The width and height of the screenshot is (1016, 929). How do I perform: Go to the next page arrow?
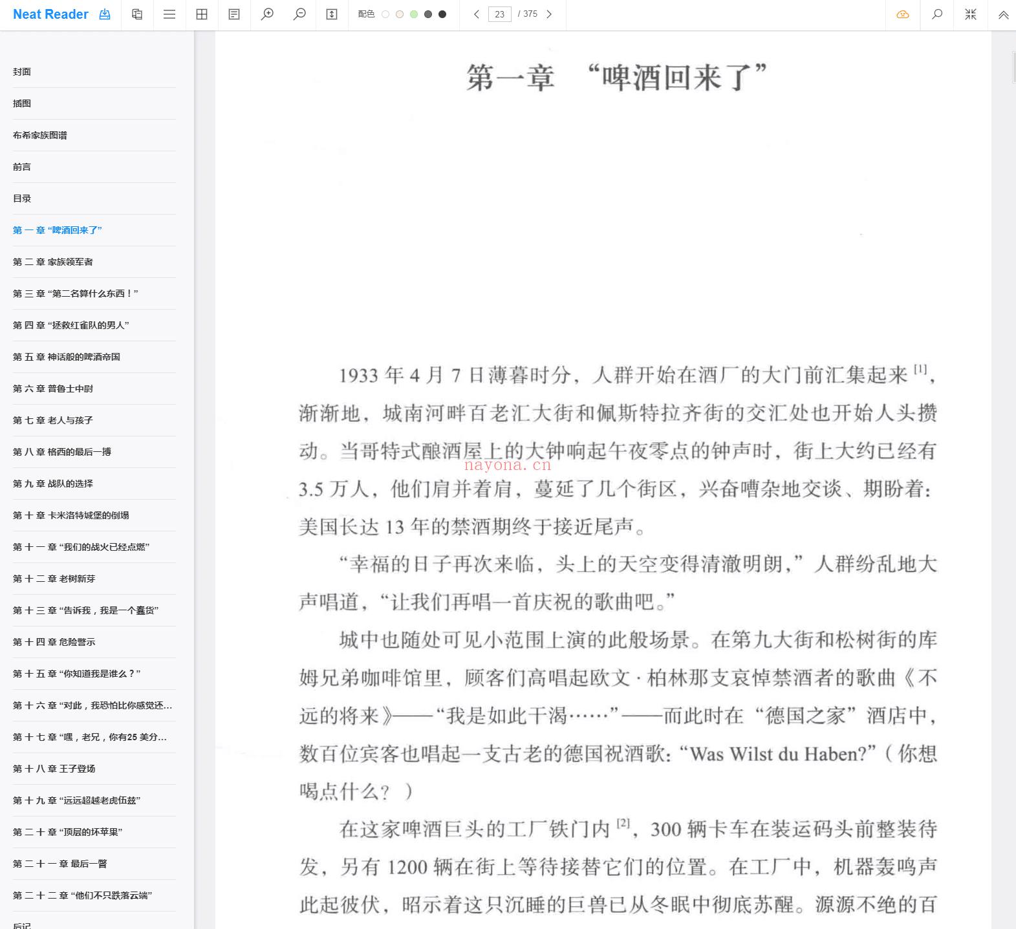click(549, 14)
